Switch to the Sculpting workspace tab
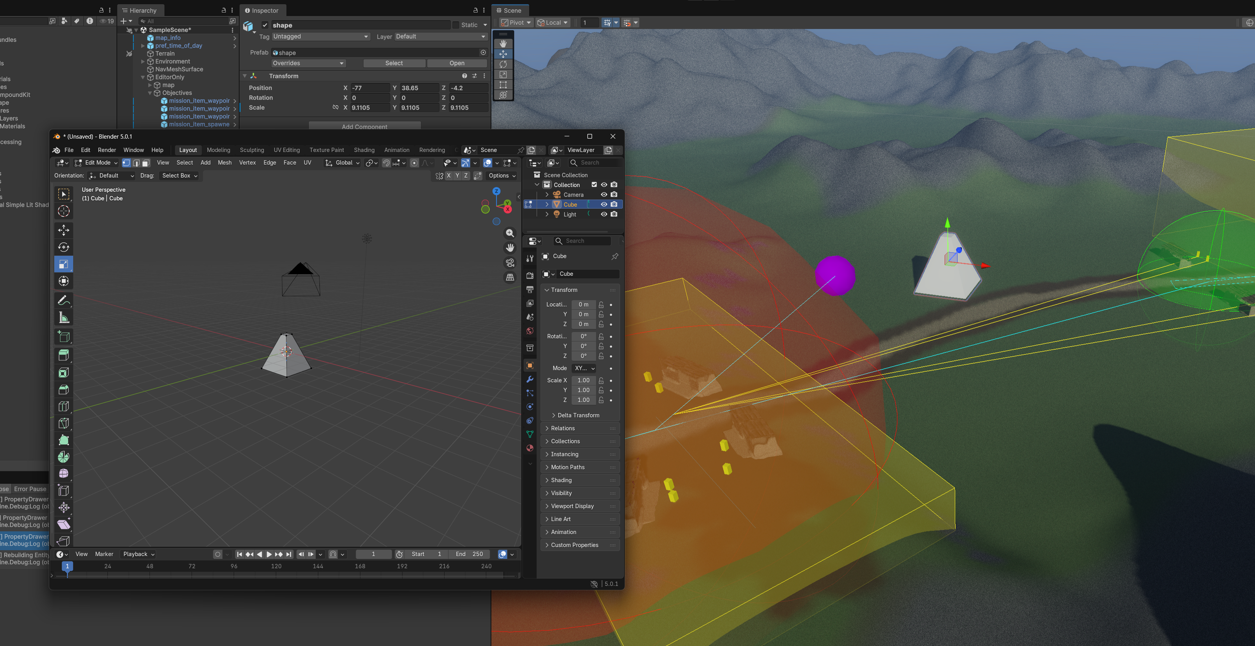Image resolution: width=1255 pixels, height=646 pixels. click(x=252, y=150)
